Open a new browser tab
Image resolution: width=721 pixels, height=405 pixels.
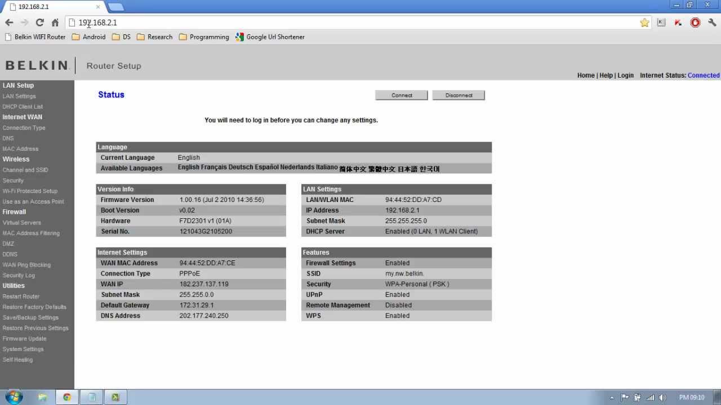(115, 7)
